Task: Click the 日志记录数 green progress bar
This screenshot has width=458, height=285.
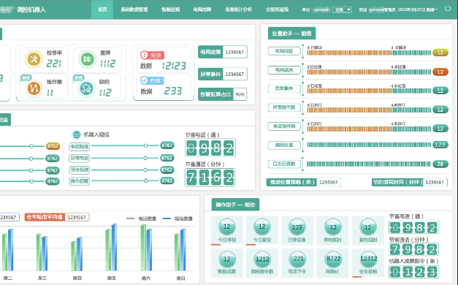Action: 369,164
